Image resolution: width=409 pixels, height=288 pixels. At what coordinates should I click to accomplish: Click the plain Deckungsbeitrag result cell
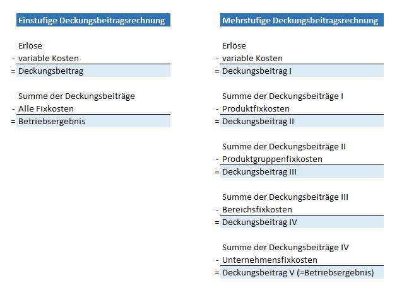coord(51,71)
